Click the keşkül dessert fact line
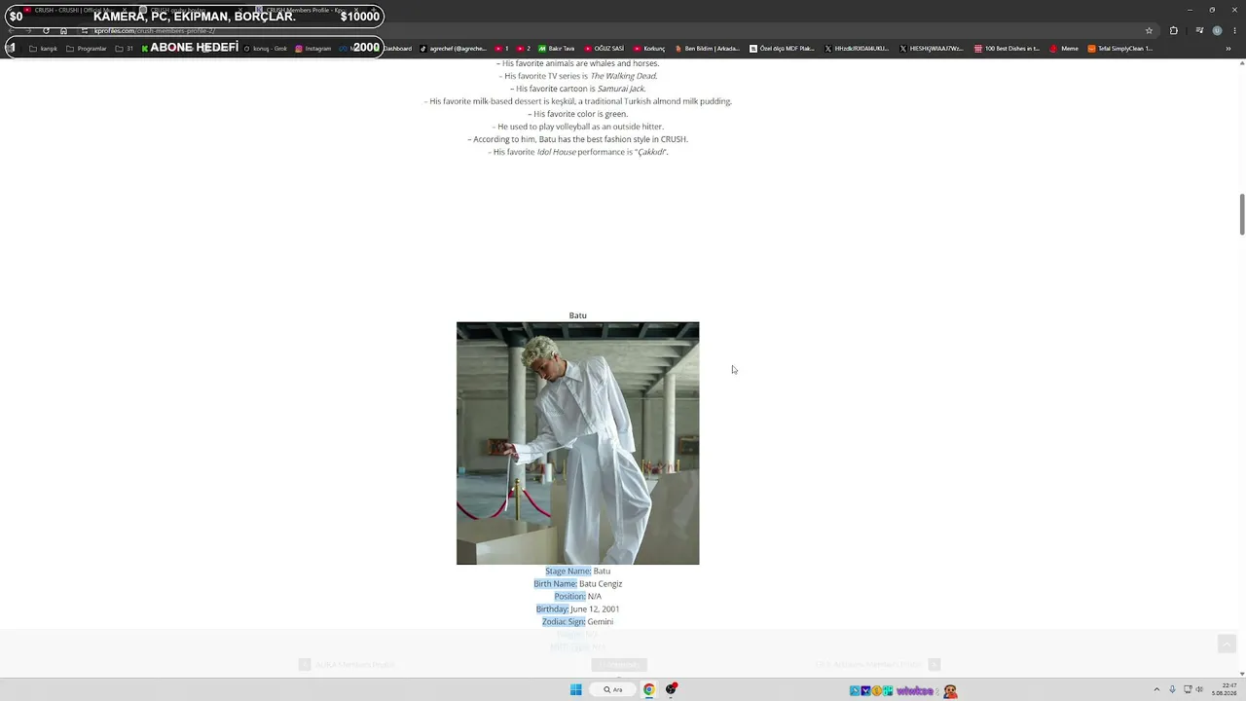The height and width of the screenshot is (701, 1246). pos(577,101)
